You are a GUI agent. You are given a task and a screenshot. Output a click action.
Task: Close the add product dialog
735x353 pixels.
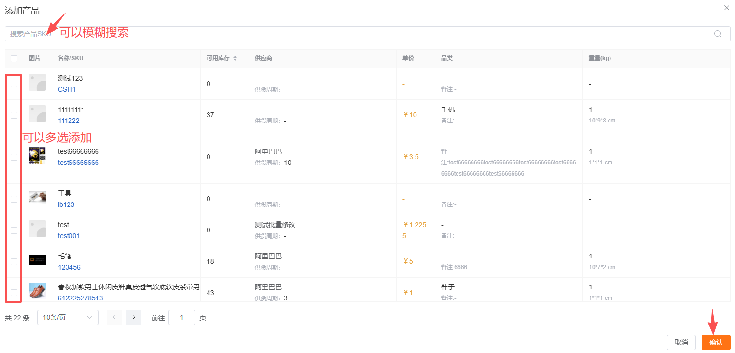click(x=727, y=8)
